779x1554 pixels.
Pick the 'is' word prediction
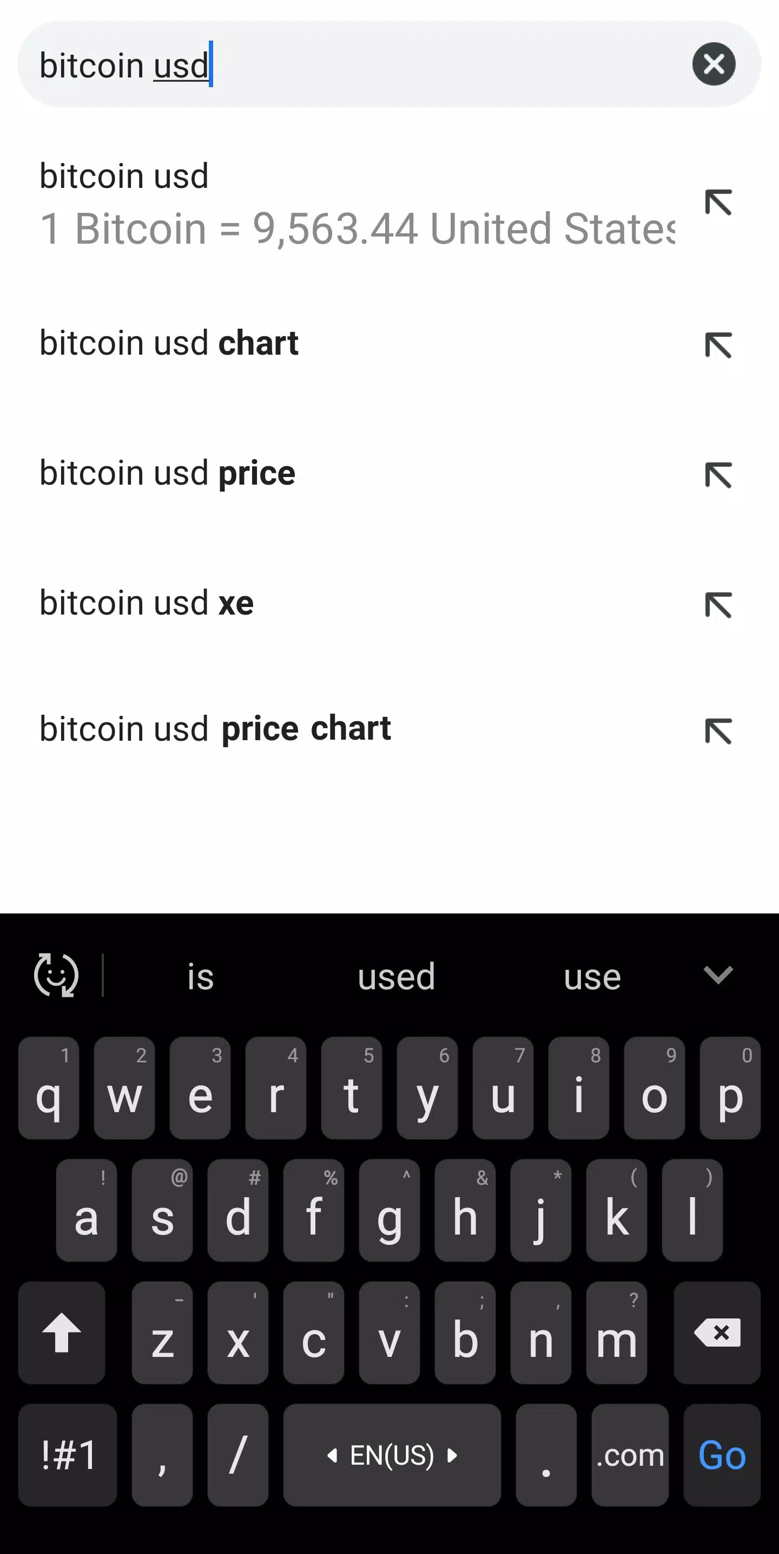200,977
